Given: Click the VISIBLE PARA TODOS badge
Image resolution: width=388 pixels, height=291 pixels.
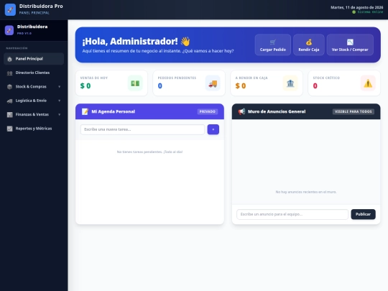Looking at the screenshot, I should coord(353,111).
